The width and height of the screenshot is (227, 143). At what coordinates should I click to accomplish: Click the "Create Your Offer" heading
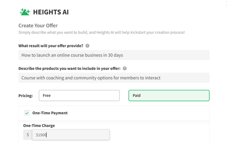[38, 25]
